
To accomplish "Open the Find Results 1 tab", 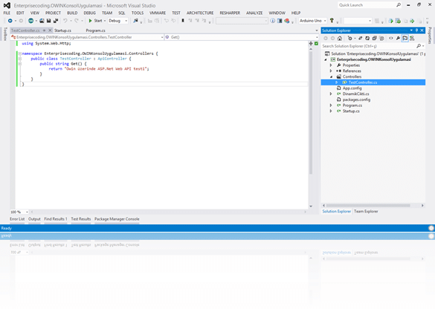I will coord(56,219).
